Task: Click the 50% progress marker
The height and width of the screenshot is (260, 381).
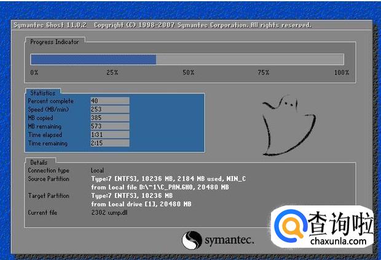Action: [188, 72]
